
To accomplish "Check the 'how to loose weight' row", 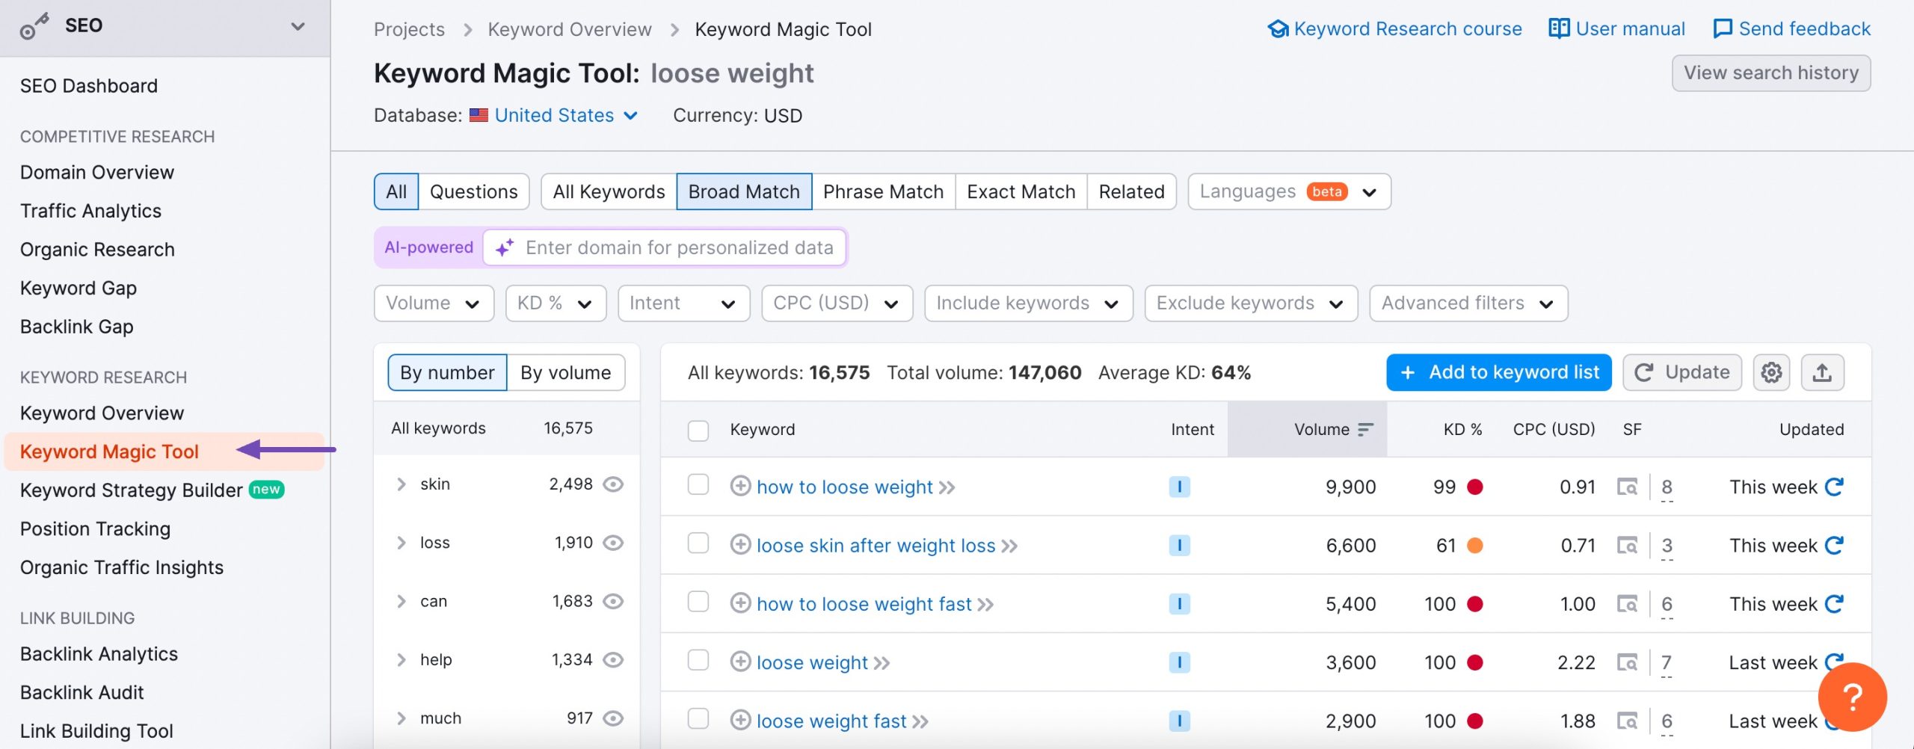I will coord(698,484).
